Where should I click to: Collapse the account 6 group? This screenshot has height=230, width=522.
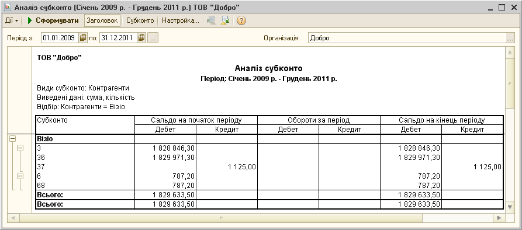point(20,176)
